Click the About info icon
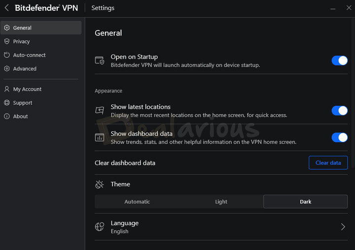The width and height of the screenshot is (355, 250). tap(7, 116)
